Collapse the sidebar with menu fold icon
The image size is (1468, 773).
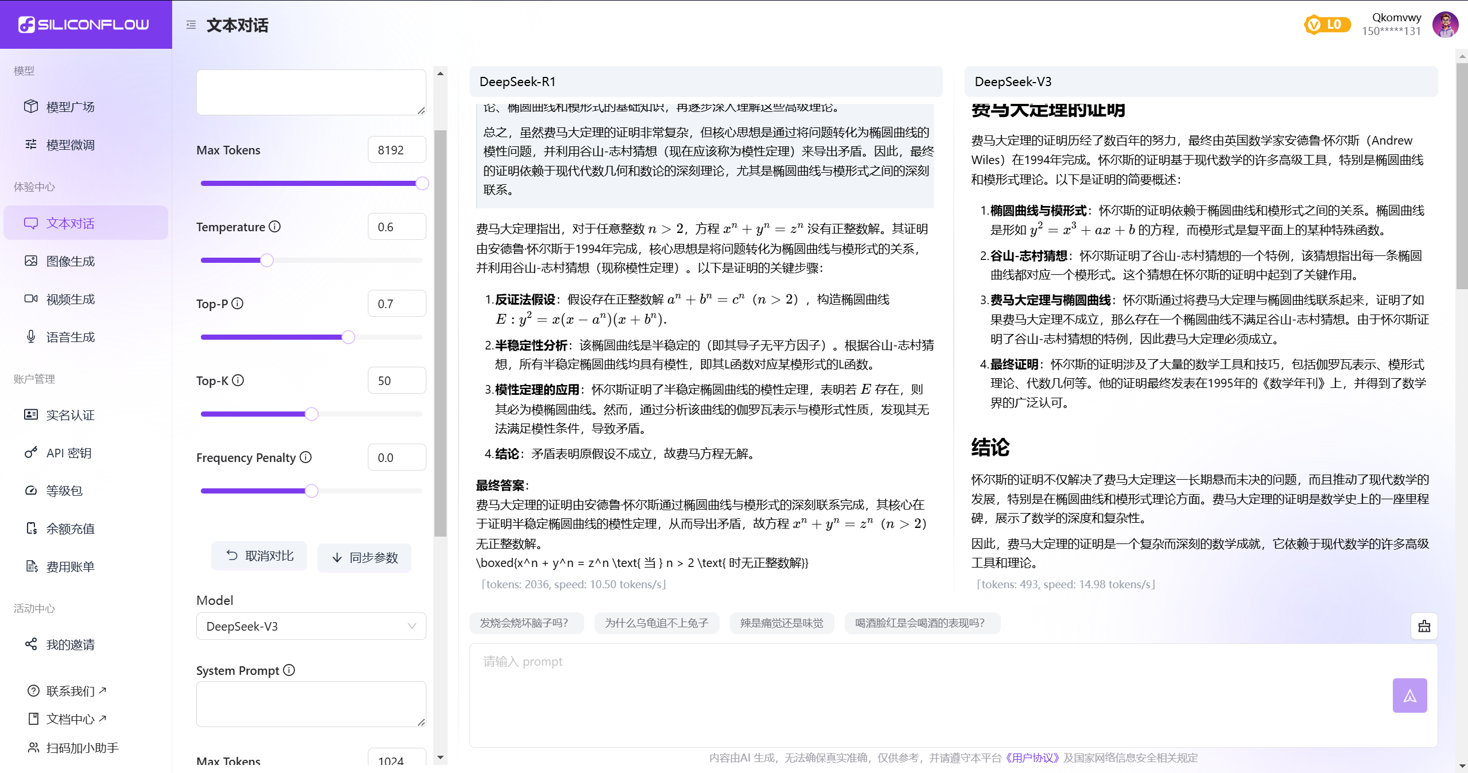191,25
